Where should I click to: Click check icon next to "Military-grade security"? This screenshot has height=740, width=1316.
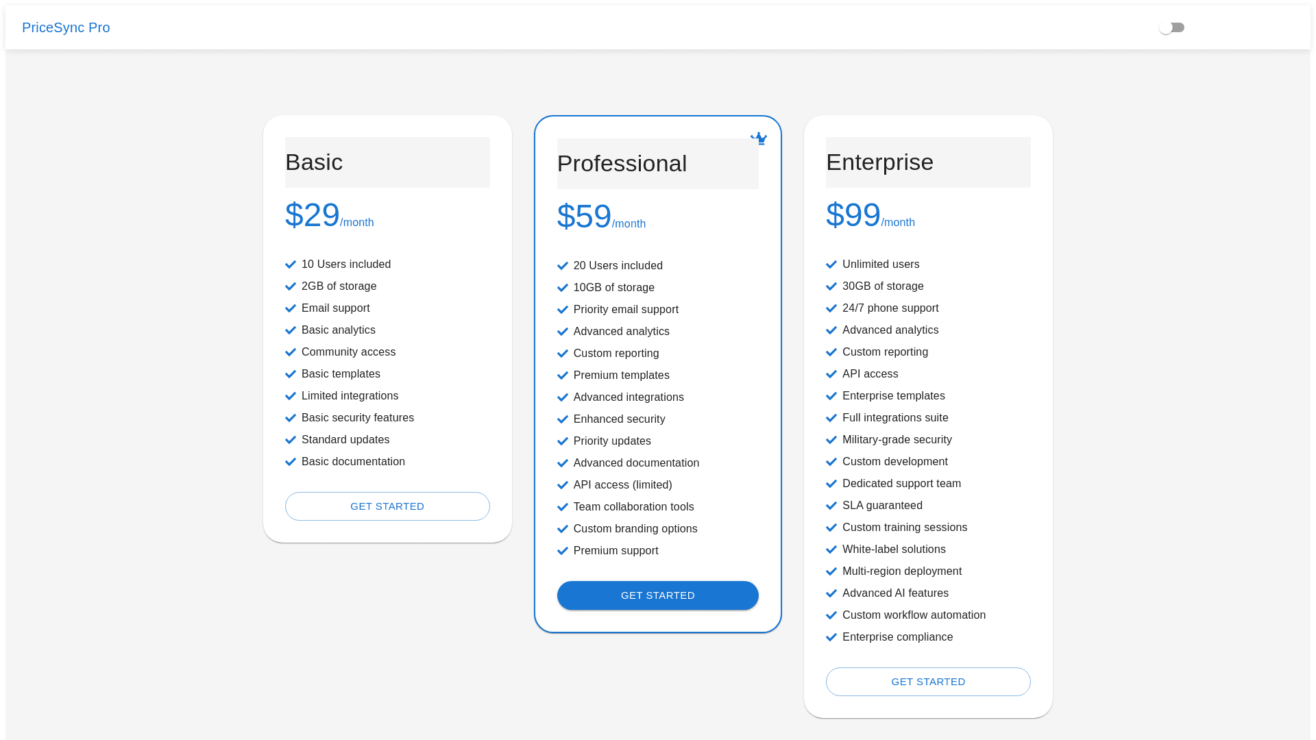831,440
